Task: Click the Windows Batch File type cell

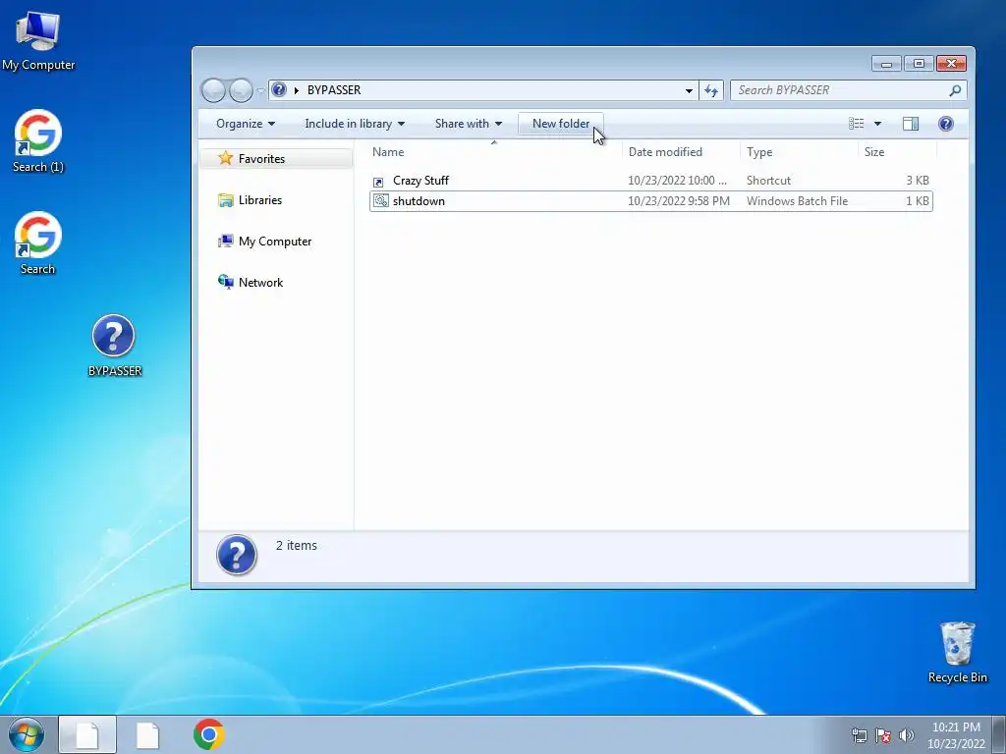Action: coord(797,200)
